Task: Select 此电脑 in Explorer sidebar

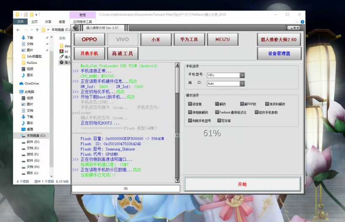Action: coord(27,92)
